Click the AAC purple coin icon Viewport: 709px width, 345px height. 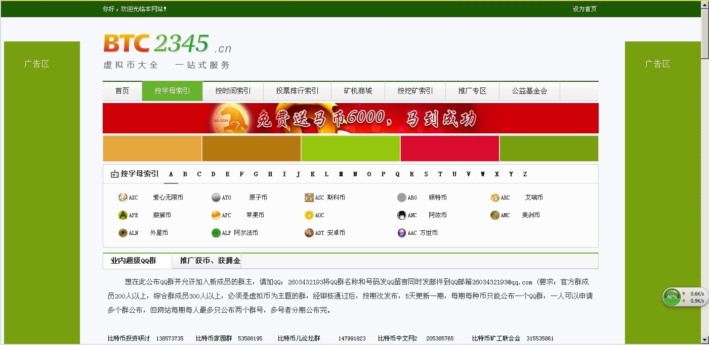[402, 233]
